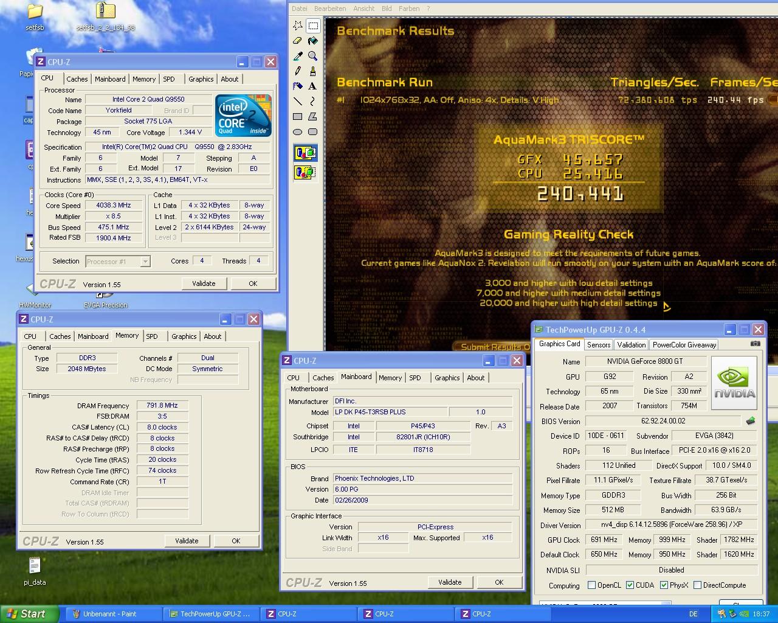Open the pi_data file on the desktop
Screen dimensions: 778x623
[x=35, y=571]
